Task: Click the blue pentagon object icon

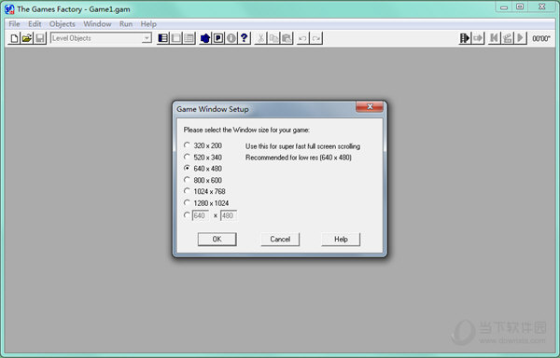Action: click(x=205, y=38)
